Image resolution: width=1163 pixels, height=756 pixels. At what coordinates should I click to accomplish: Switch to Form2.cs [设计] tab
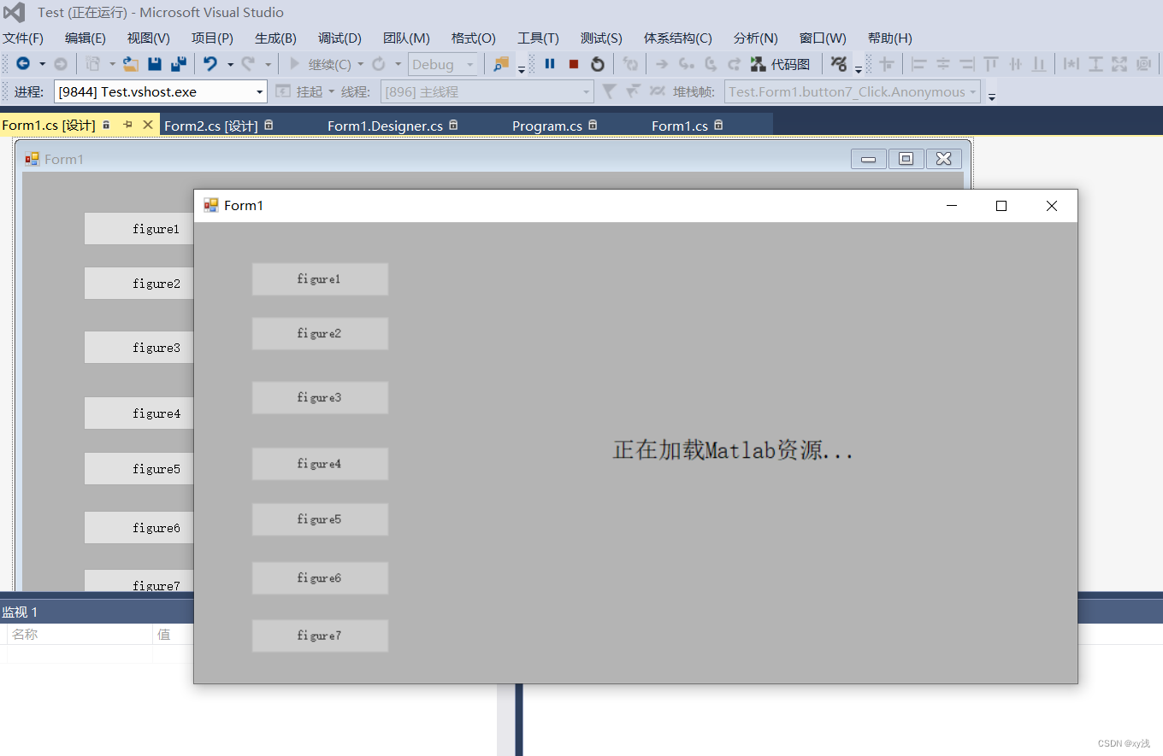pyautogui.click(x=211, y=126)
